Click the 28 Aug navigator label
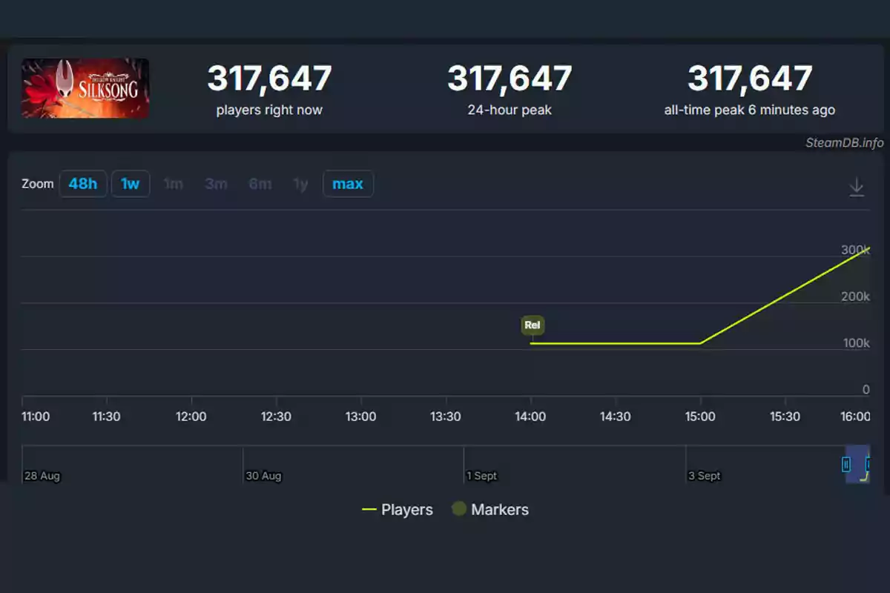The image size is (890, 593). pyautogui.click(x=42, y=476)
